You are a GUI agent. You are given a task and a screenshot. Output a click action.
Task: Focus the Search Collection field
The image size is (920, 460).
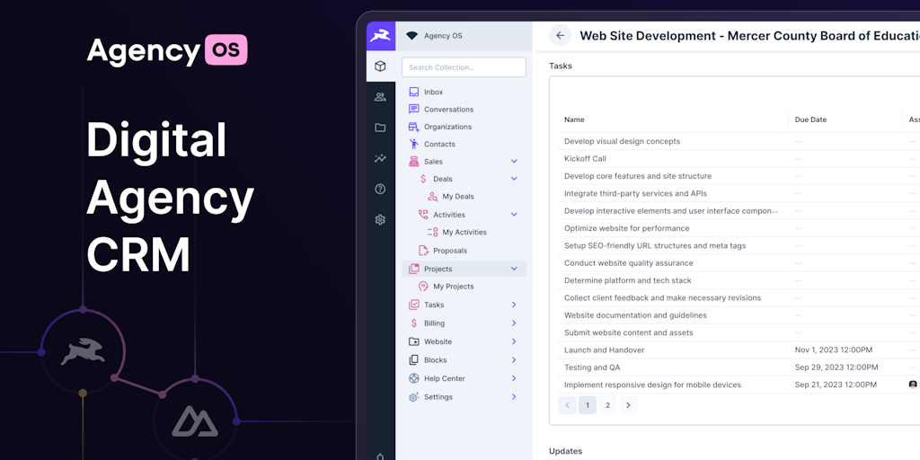coord(464,67)
